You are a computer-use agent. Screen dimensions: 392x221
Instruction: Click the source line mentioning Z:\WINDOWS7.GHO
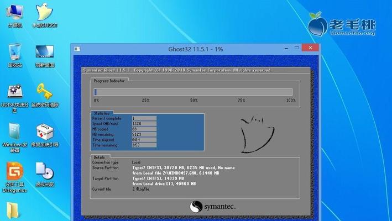[x=176, y=173]
